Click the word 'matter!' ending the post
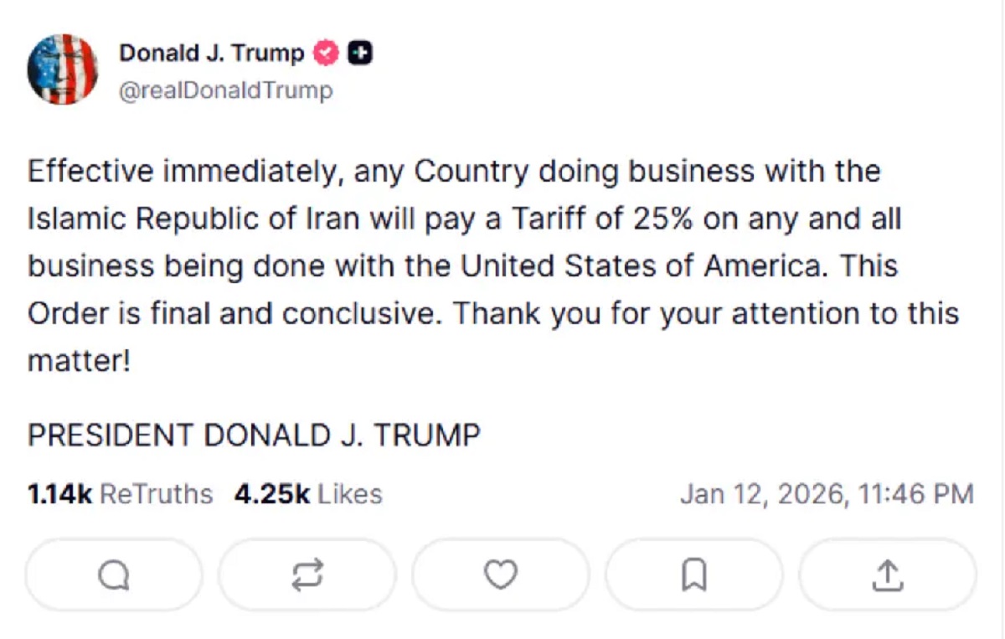1005x639 pixels. [x=80, y=361]
